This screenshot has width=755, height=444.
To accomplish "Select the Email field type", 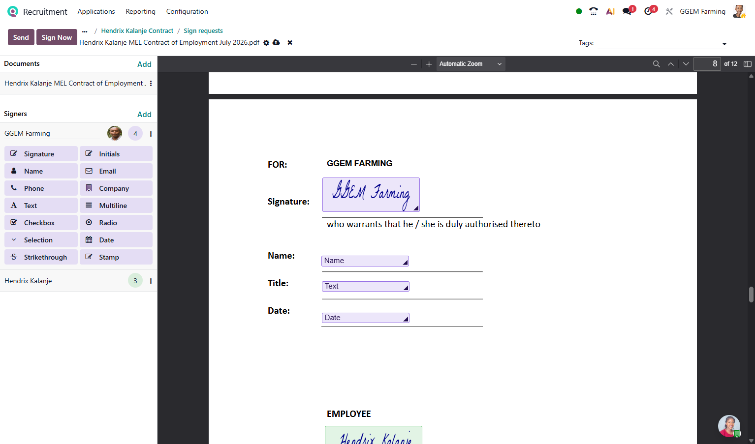I will [x=116, y=171].
